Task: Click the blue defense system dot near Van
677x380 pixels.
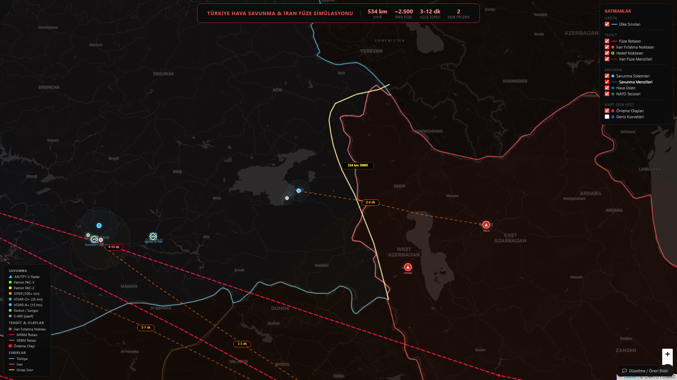Action: pyautogui.click(x=299, y=191)
